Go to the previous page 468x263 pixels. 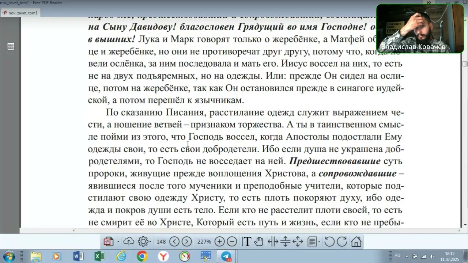pyautogui.click(x=174, y=241)
